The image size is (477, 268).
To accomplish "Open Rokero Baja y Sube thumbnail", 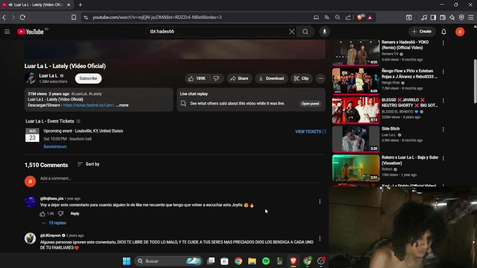I will click(356, 167).
